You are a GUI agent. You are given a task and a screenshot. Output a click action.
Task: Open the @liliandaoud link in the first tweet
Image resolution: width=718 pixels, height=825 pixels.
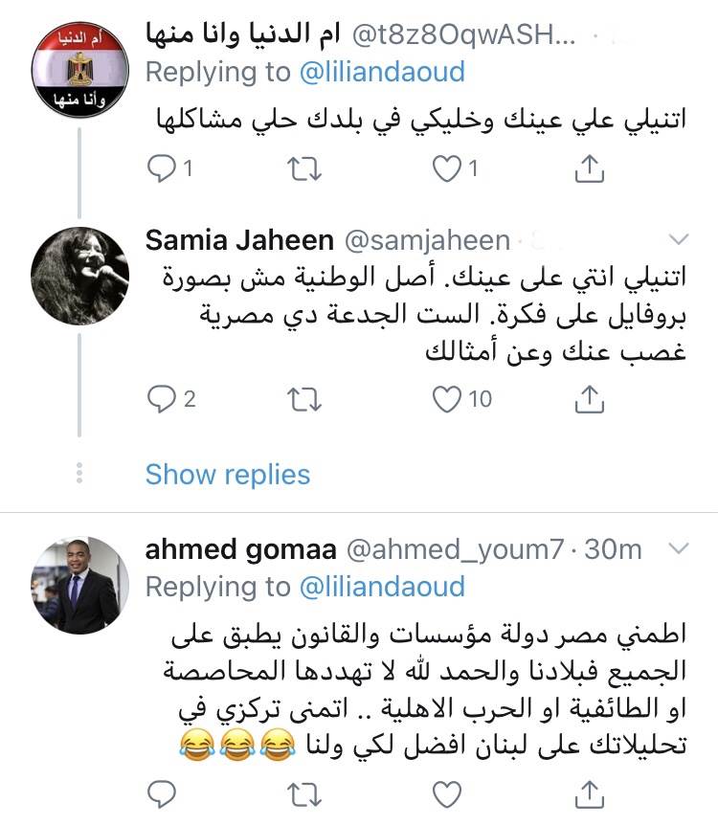pos(383,72)
